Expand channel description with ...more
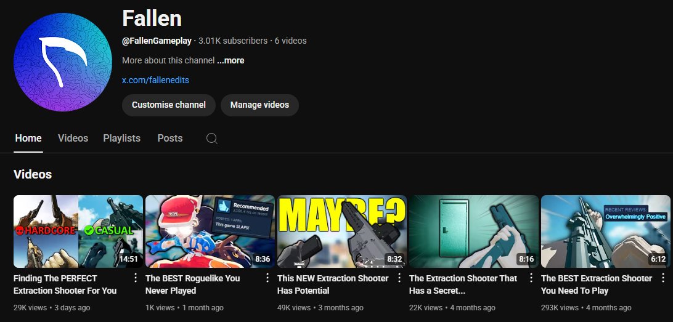This screenshot has width=673, height=322. 230,60
